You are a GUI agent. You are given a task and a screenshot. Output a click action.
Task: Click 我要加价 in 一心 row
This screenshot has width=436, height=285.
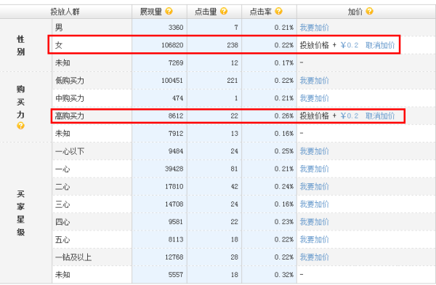[x=314, y=169]
